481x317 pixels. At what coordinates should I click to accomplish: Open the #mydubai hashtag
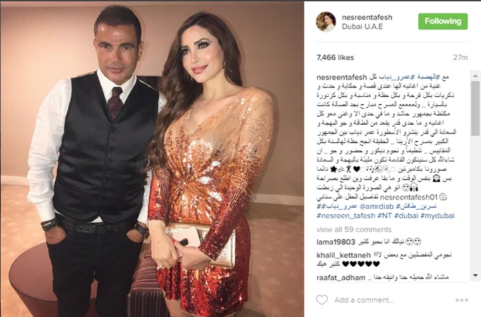[x=438, y=216]
